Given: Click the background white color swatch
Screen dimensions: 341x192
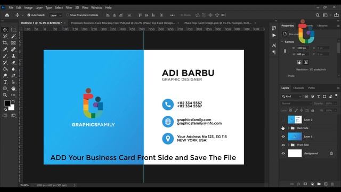Looking at the screenshot, I should 12,108.
